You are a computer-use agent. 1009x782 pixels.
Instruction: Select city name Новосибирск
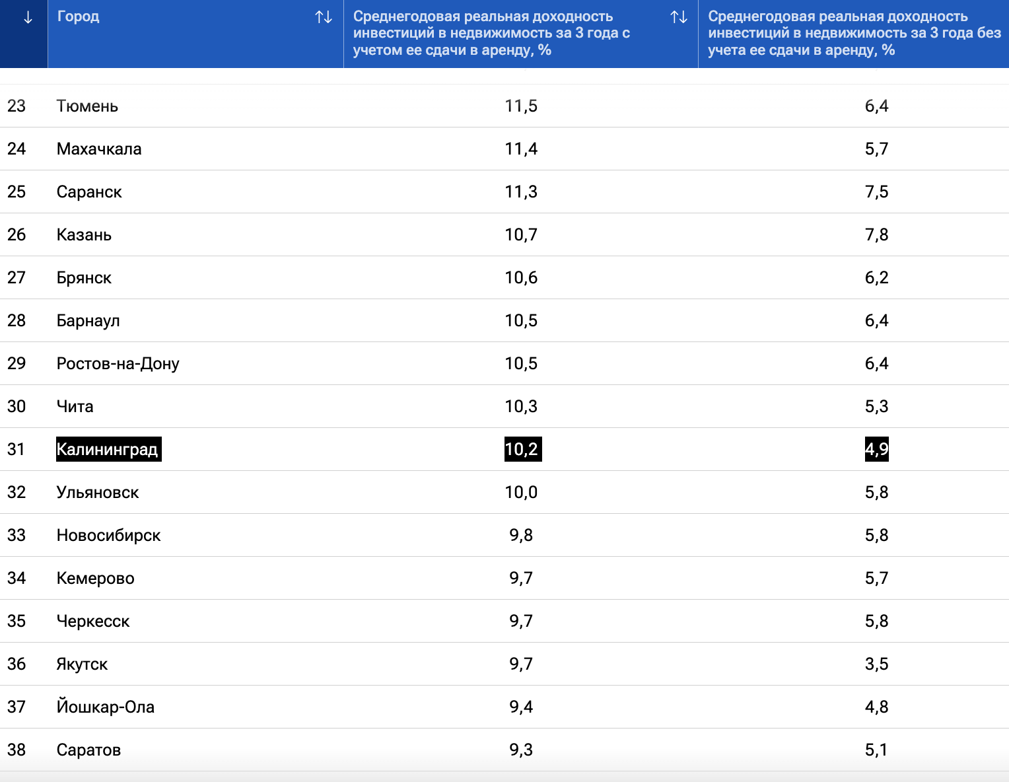109,536
